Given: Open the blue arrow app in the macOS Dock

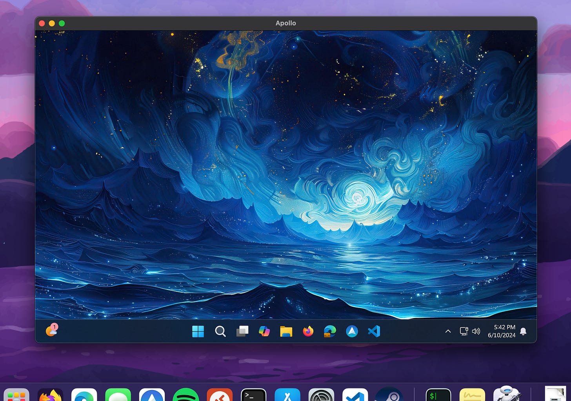Looking at the screenshot, I should pyautogui.click(x=152, y=395).
